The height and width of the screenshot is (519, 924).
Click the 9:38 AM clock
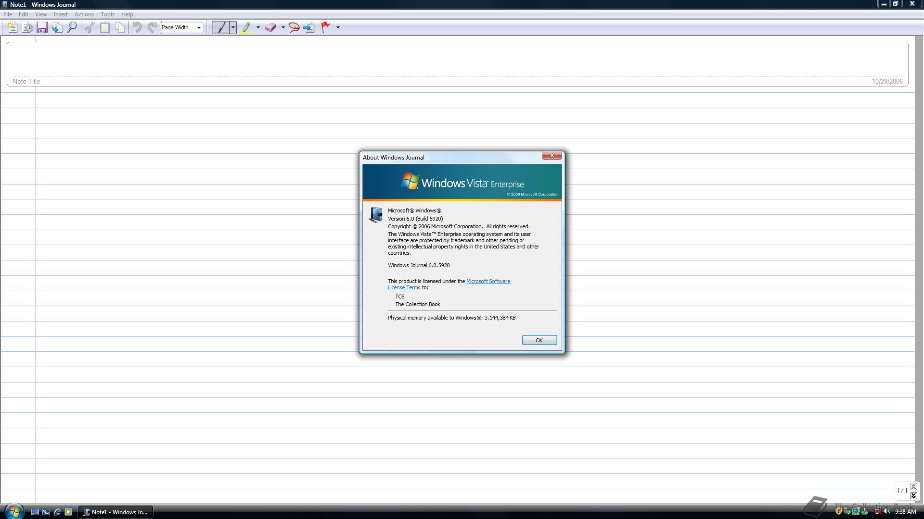point(906,512)
